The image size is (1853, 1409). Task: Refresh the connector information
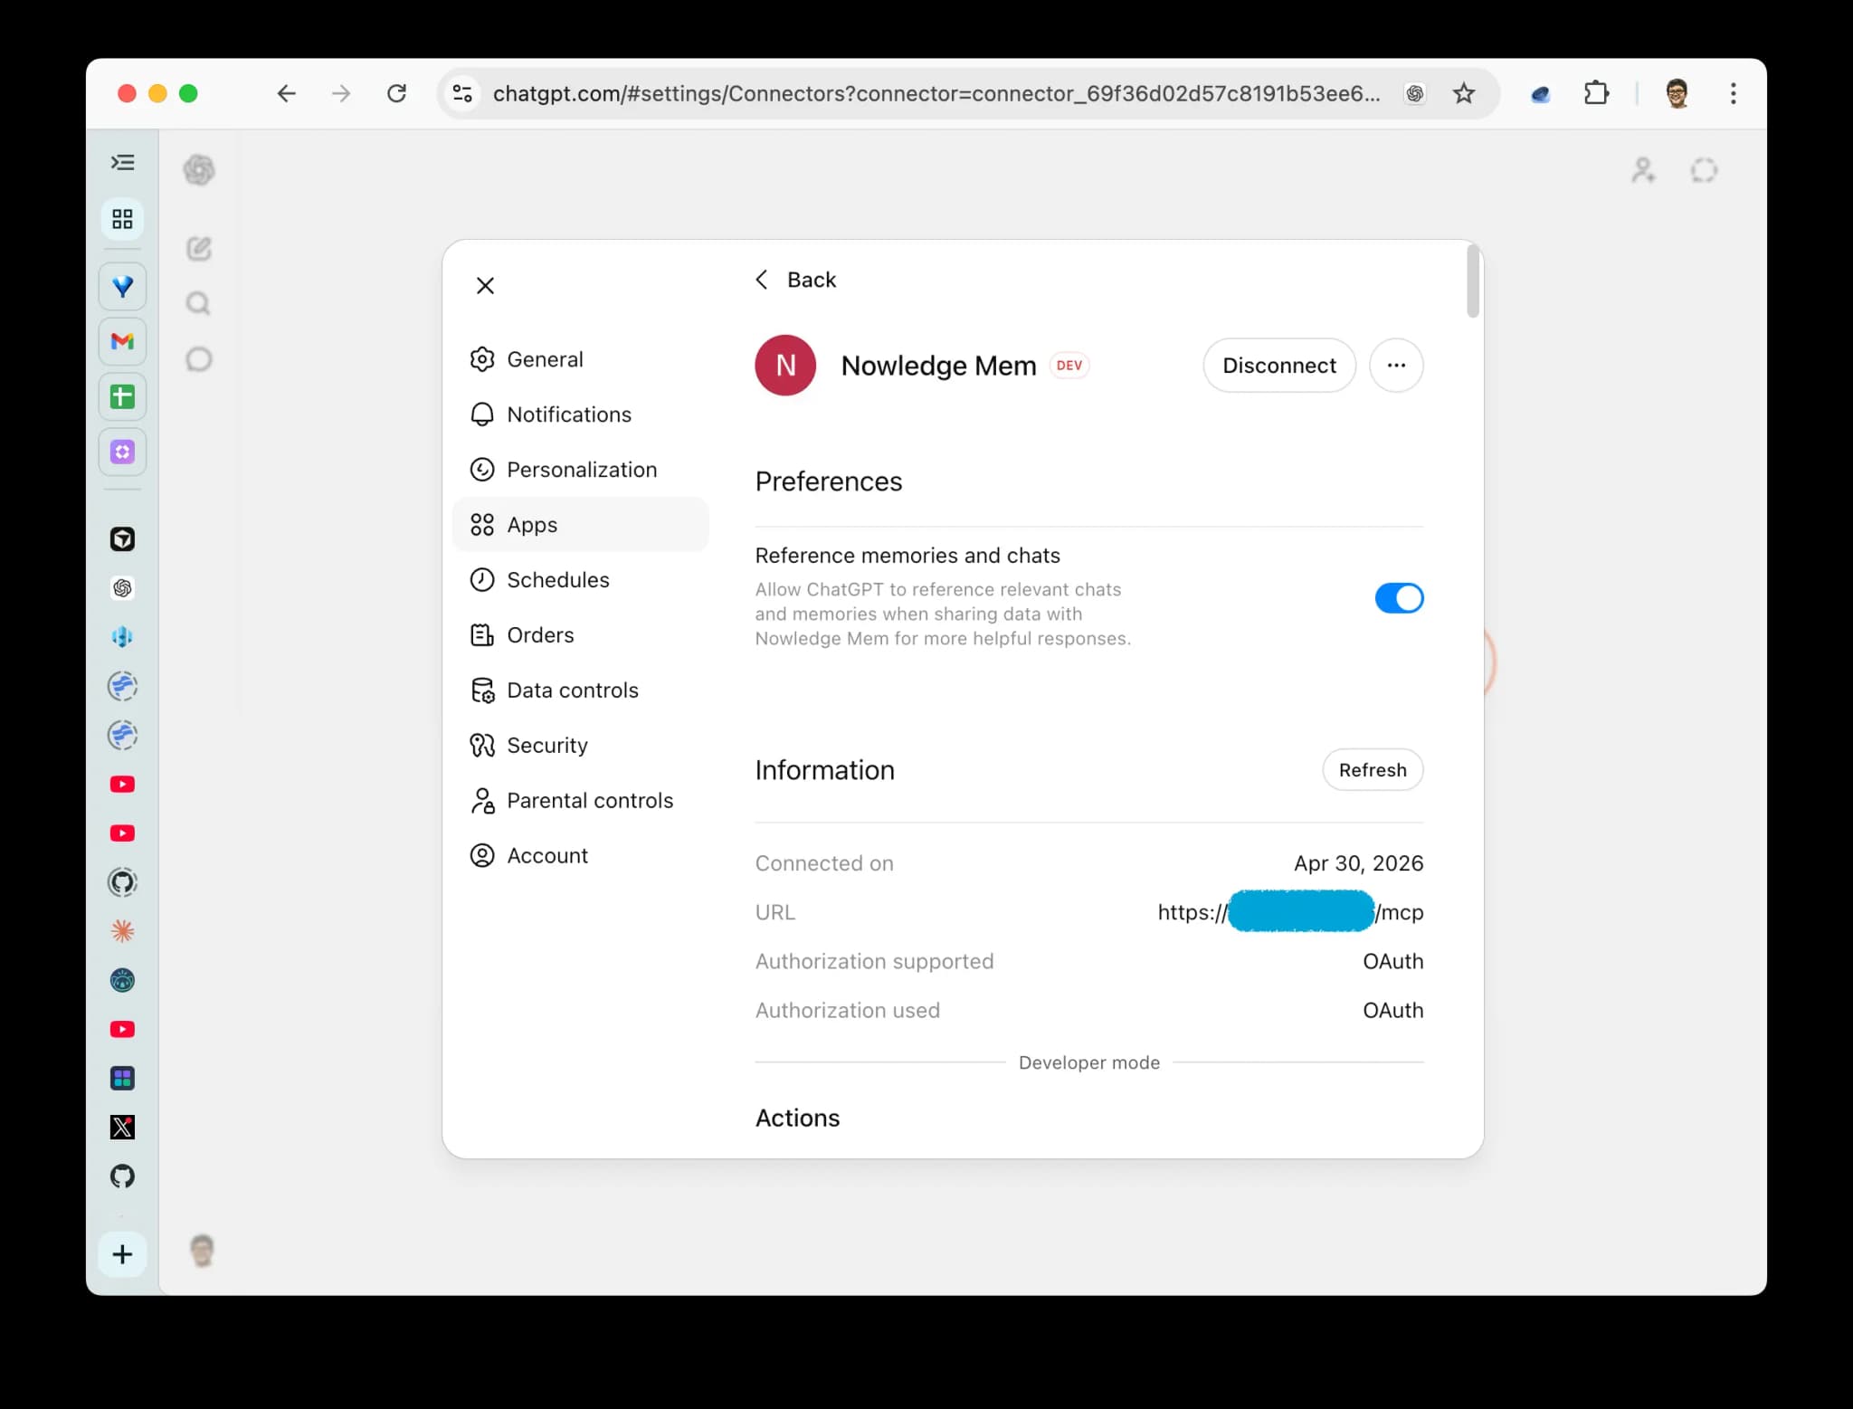(1373, 770)
